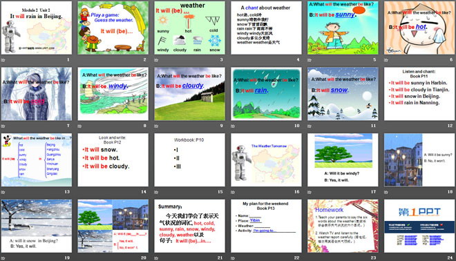Click the animation star icon under slide 21
Viewport: 456px width, 261px height.
tap(156, 258)
